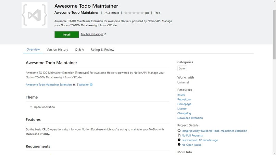Open the Website link
Image resolution: width=276 pixels, height=155 pixels.
tap(84, 85)
